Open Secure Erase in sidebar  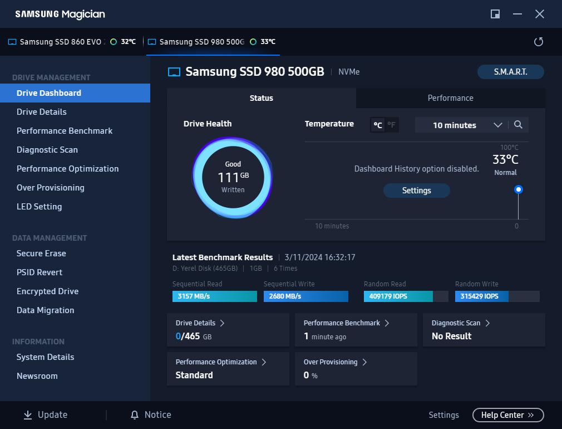click(x=75, y=253)
